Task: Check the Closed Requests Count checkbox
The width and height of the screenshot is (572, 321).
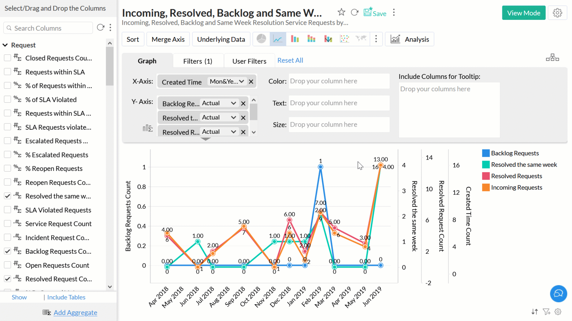Action: (7, 58)
